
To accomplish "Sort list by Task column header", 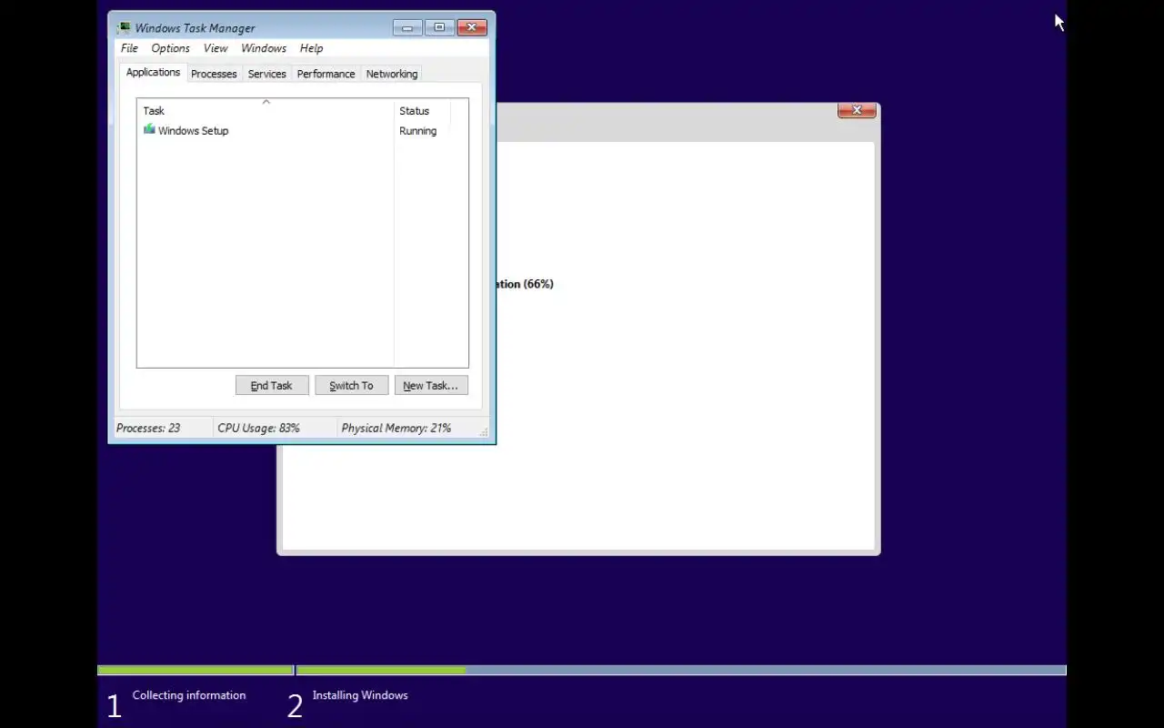I will click(x=266, y=111).
